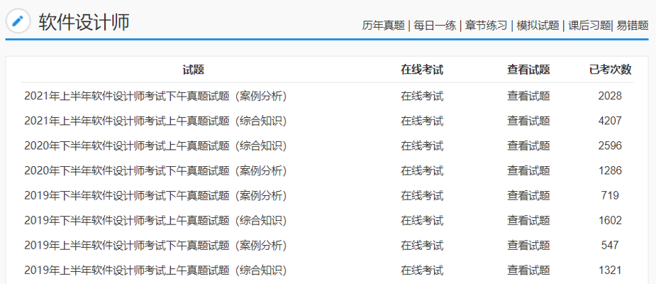Select the count 1602
Image resolution: width=656 pixels, height=284 pixels.
click(x=610, y=220)
